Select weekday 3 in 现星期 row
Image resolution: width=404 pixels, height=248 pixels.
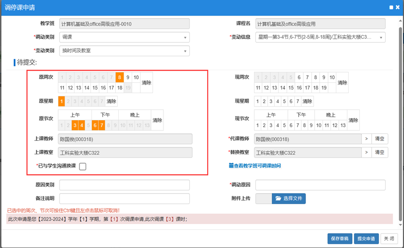point(271,102)
